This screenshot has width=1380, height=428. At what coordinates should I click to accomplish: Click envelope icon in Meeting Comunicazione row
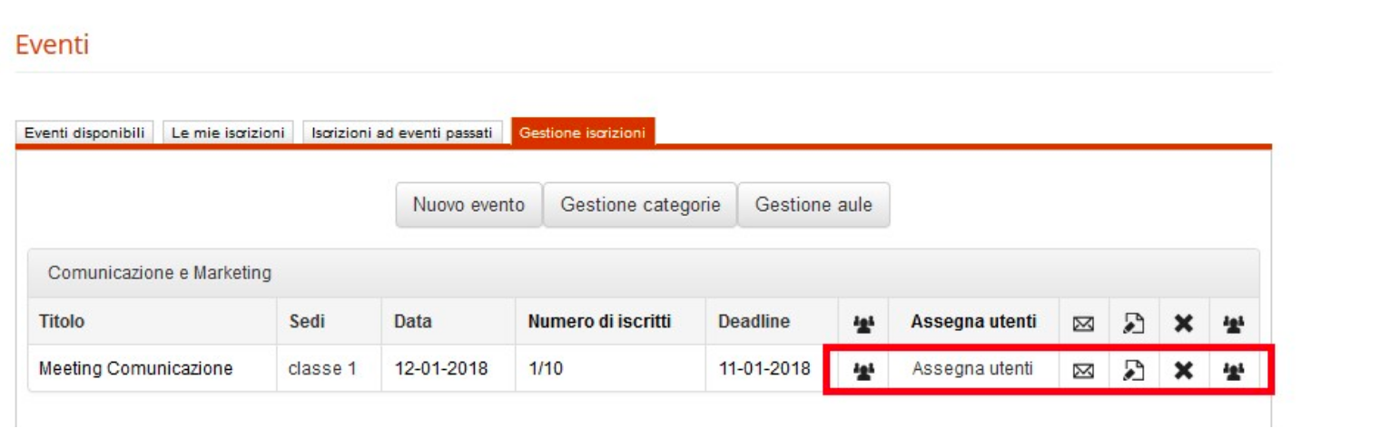[x=1083, y=370]
